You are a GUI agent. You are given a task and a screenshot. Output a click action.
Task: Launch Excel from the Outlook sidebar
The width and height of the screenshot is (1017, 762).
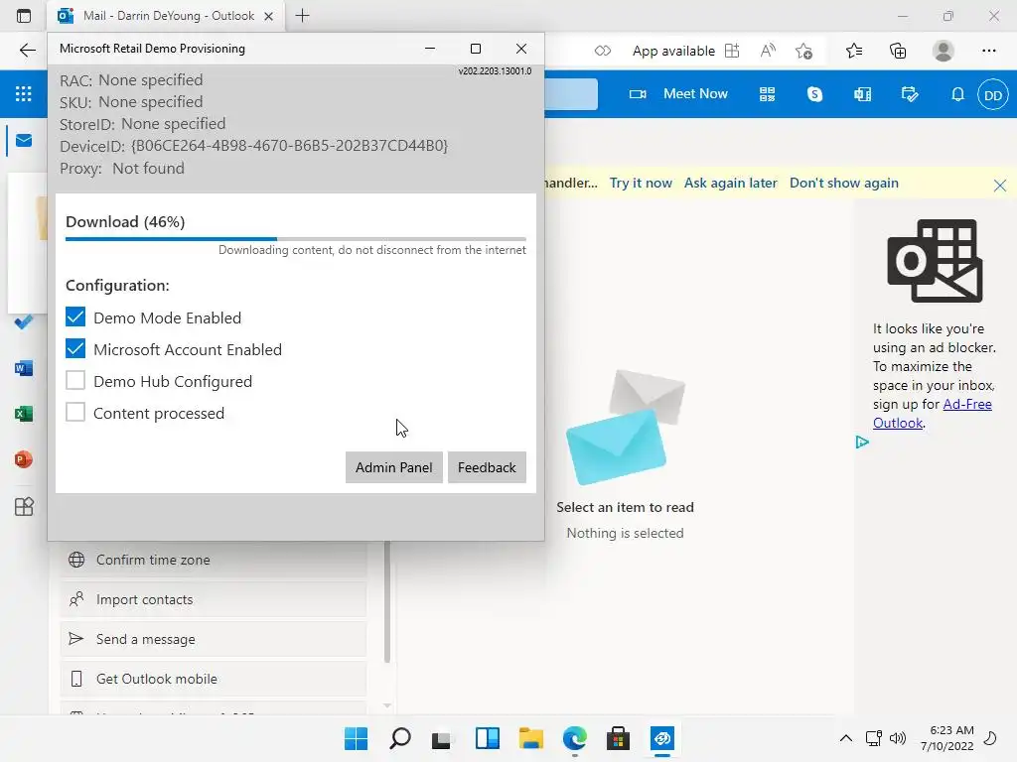click(x=24, y=414)
